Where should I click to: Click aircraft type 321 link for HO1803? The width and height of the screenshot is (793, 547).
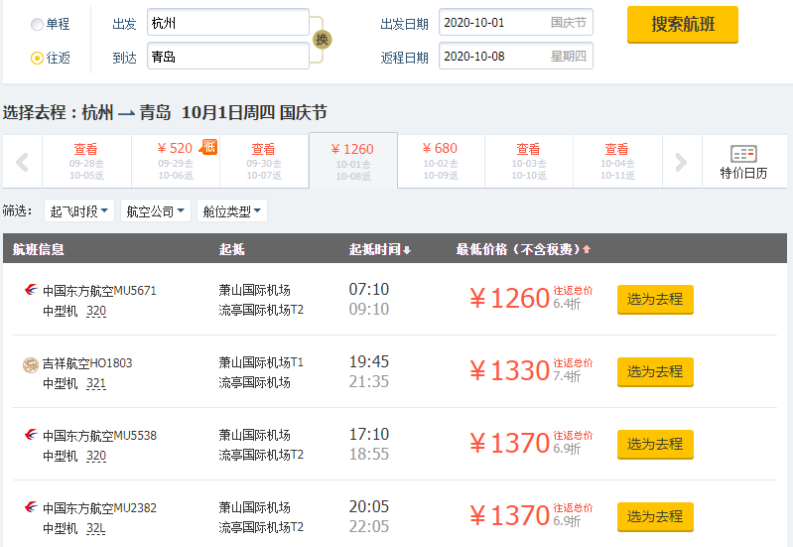pyautogui.click(x=96, y=384)
